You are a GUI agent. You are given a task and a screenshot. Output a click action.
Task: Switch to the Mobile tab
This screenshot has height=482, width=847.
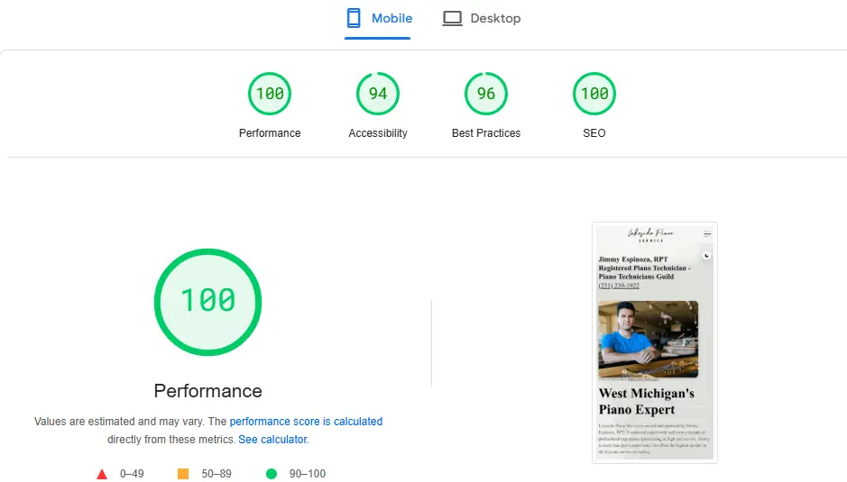click(378, 18)
